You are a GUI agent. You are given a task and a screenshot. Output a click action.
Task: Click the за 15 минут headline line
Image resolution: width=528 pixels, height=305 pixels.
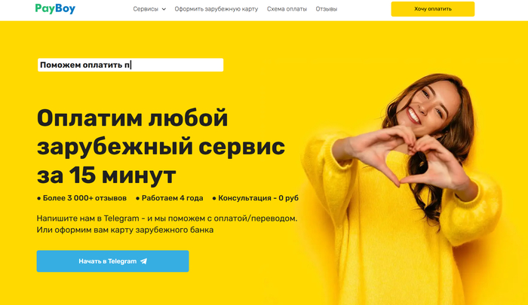(x=106, y=175)
